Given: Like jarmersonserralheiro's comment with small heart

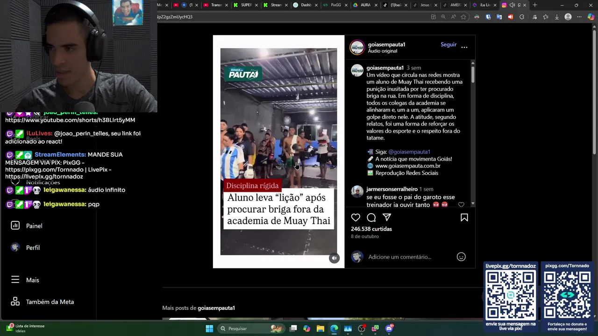Looking at the screenshot, I should tap(461, 204).
